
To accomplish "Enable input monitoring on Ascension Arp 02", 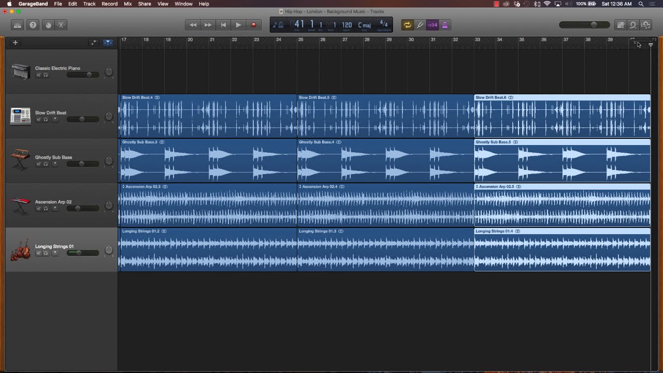I will click(x=54, y=209).
